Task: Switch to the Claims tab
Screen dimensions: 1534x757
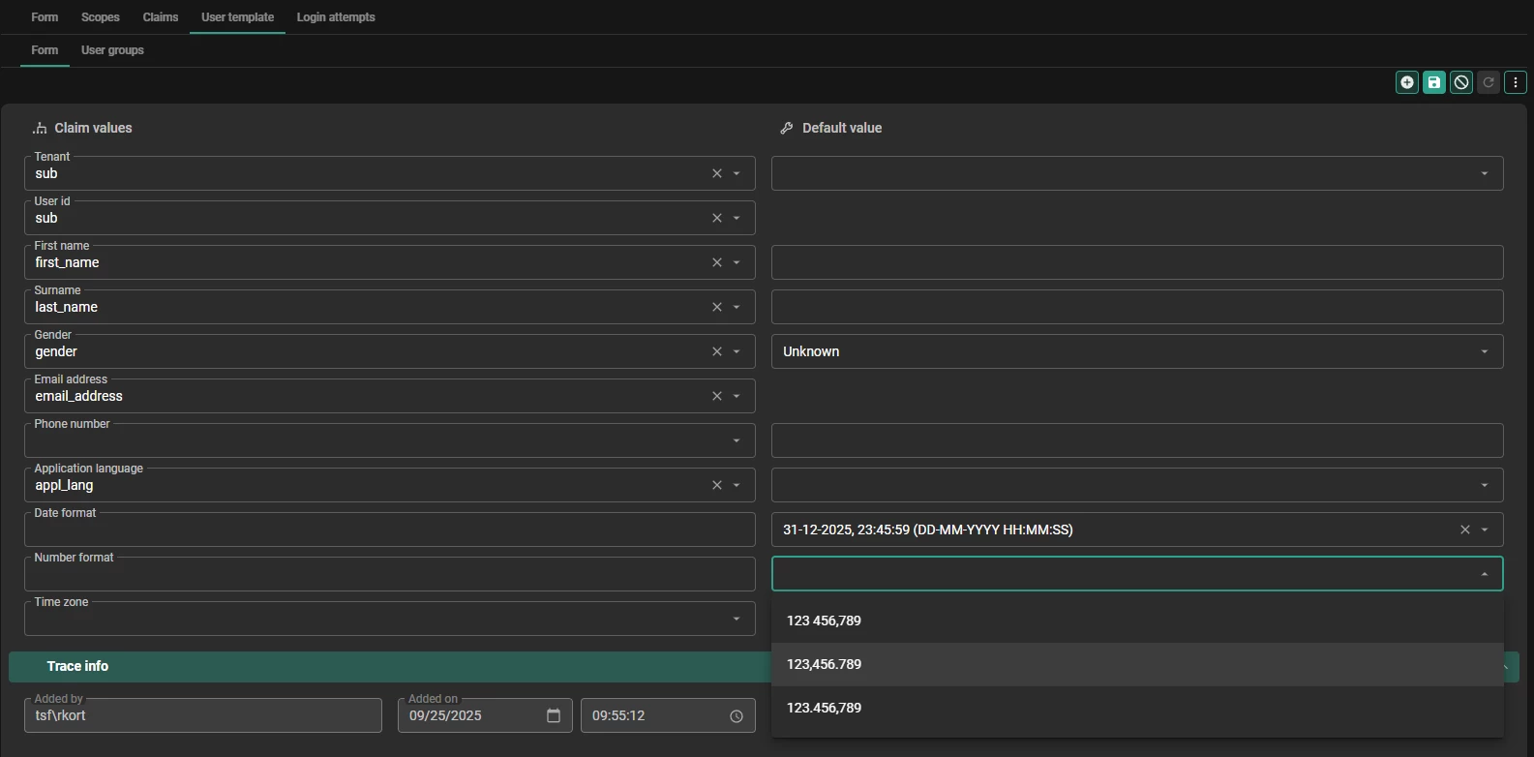Action: (x=160, y=17)
